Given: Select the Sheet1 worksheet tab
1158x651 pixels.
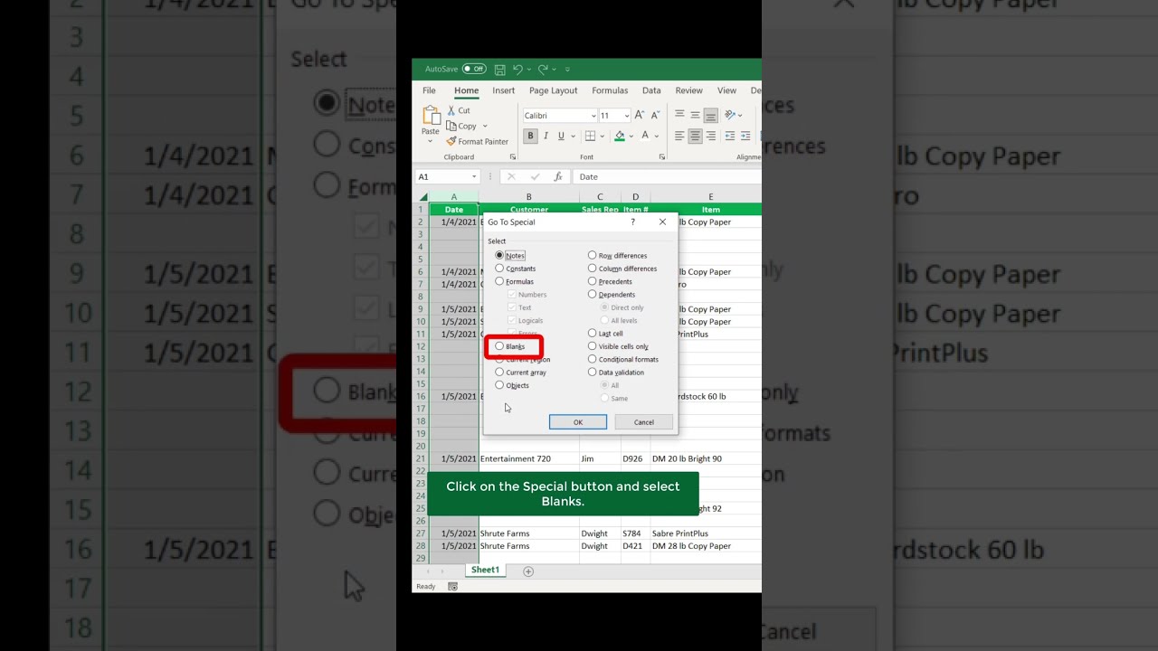Looking at the screenshot, I should click(x=485, y=571).
